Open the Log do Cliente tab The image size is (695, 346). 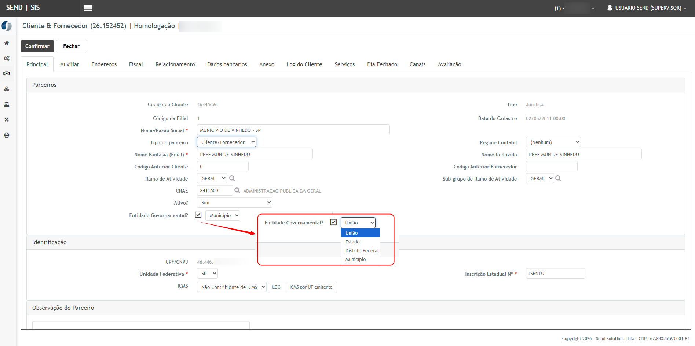coord(304,64)
